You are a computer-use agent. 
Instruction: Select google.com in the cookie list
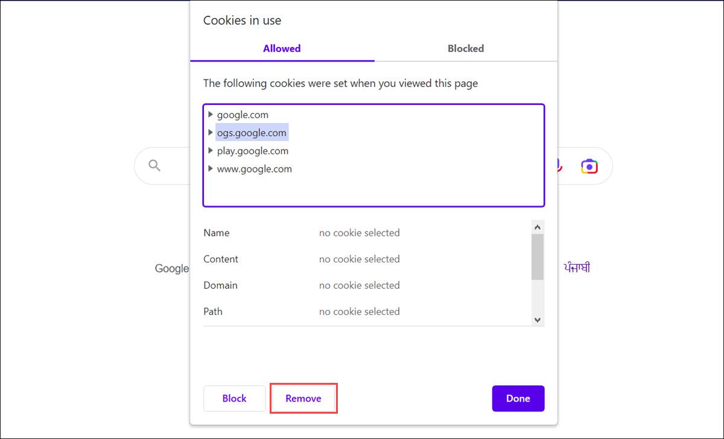243,114
